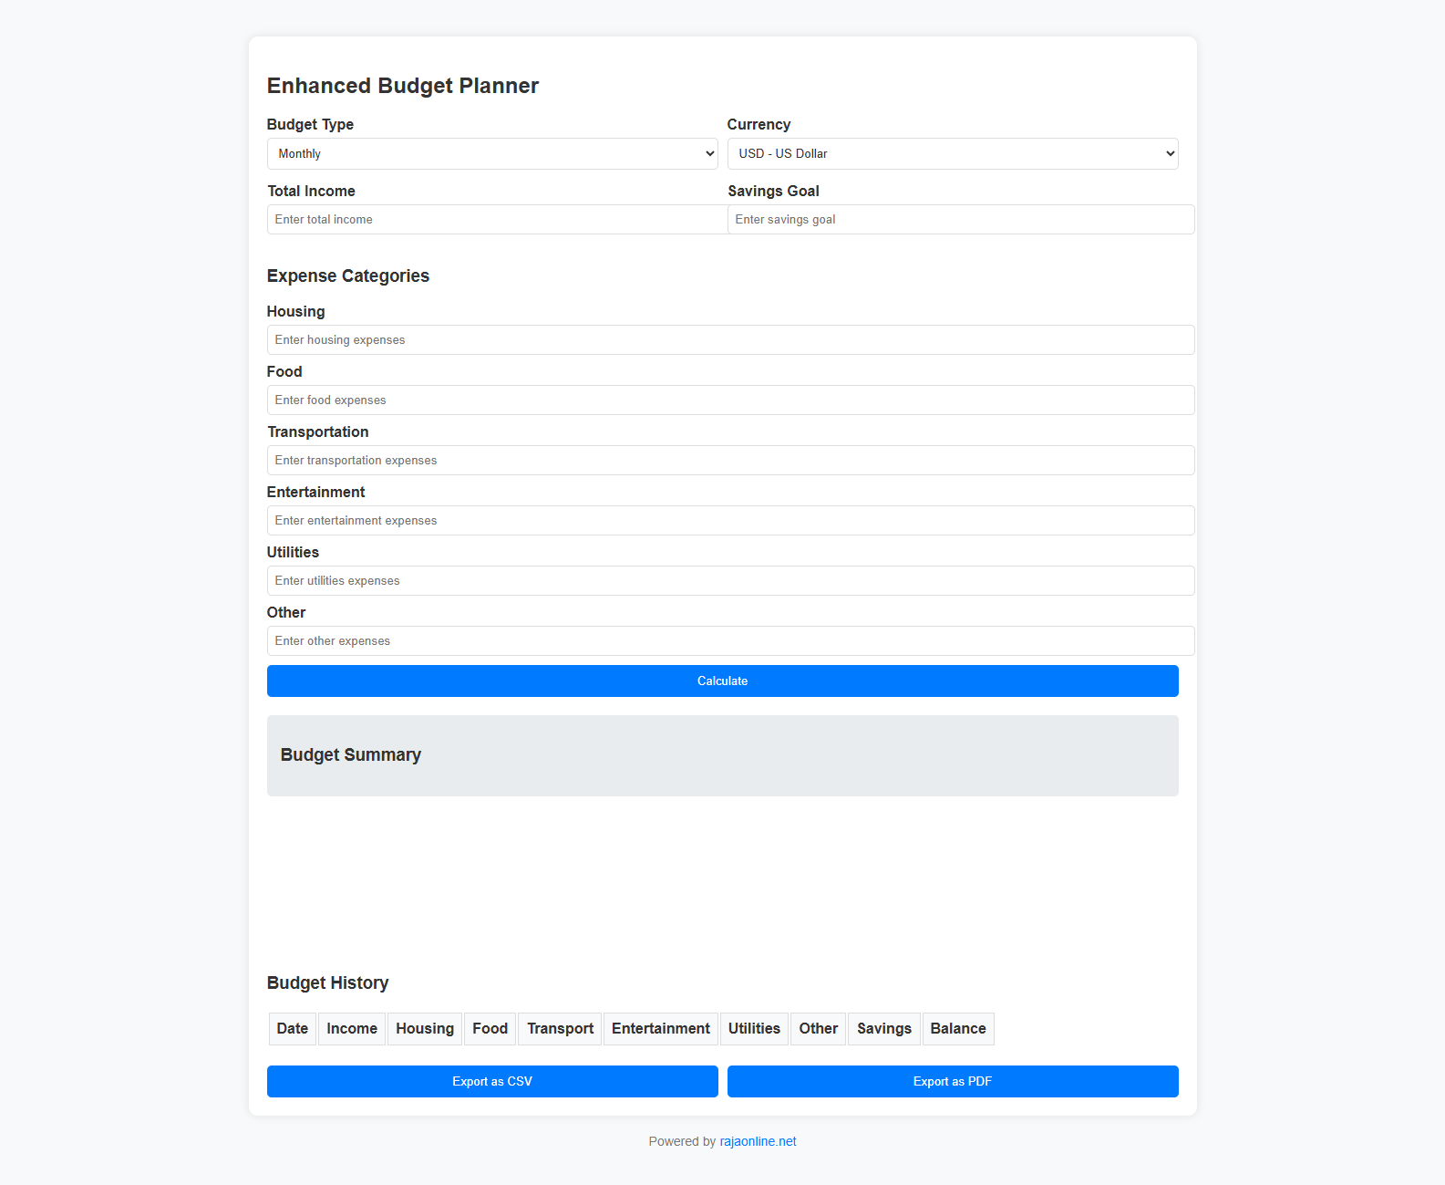
Task: Click the Currency label
Action: pyautogui.click(x=759, y=124)
